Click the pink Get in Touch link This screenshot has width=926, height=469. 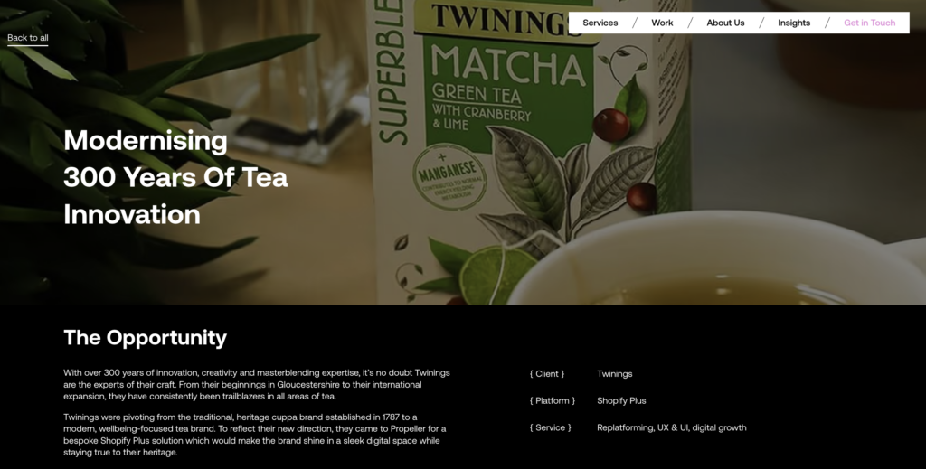pyautogui.click(x=869, y=23)
